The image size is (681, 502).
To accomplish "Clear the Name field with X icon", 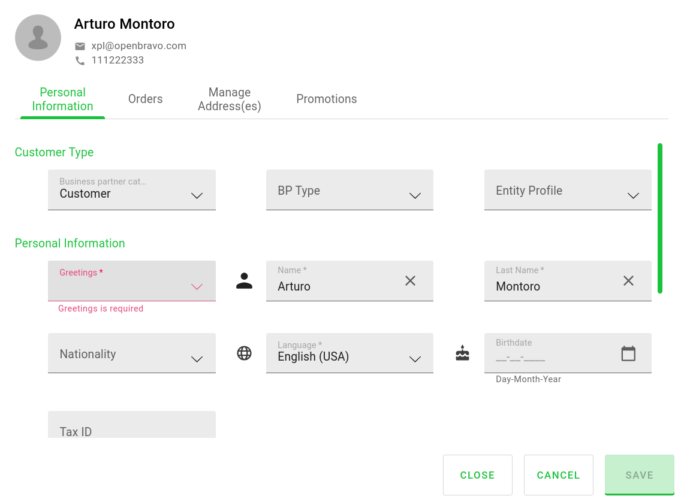I will (410, 281).
